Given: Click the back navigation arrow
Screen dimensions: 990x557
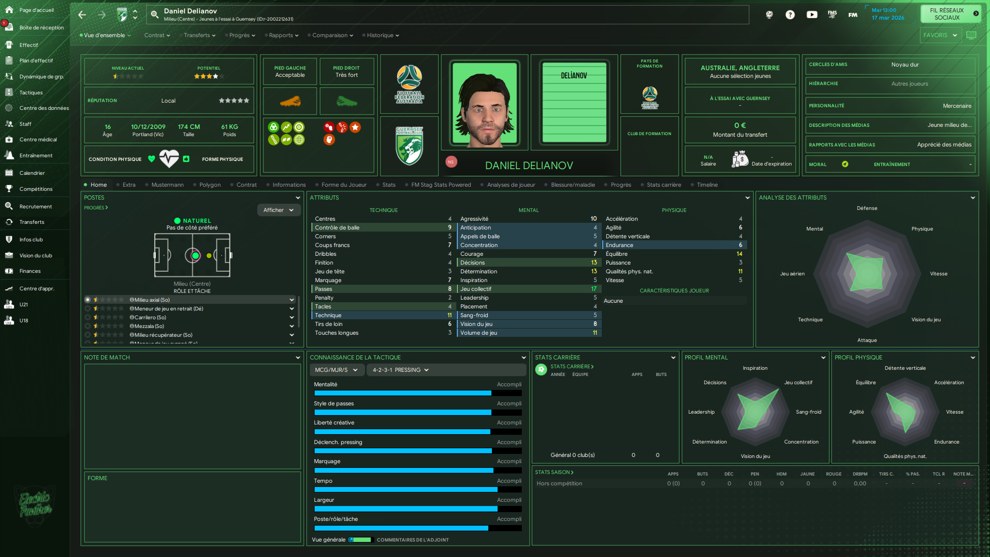Looking at the screenshot, I should click(x=82, y=15).
